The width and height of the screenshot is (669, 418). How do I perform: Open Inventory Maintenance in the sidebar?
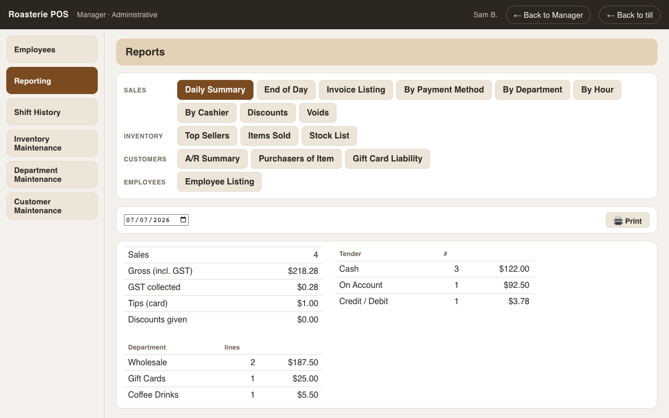pyautogui.click(x=52, y=143)
